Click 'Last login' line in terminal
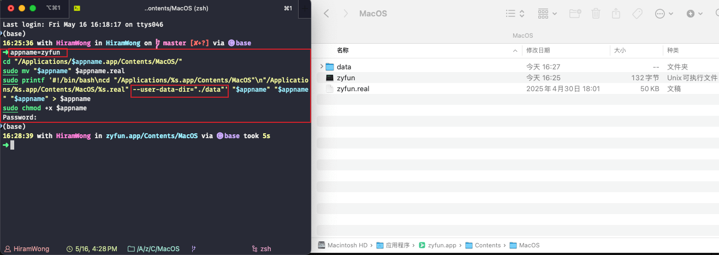The width and height of the screenshot is (719, 255). [x=82, y=25]
